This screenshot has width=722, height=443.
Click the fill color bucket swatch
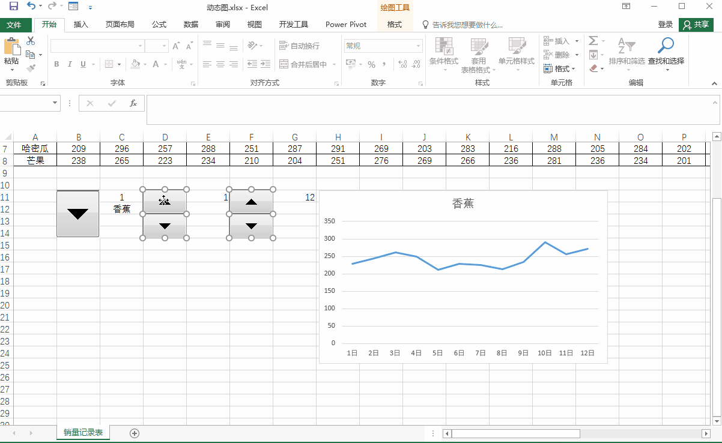(135, 64)
